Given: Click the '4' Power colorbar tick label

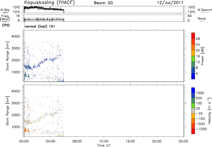Looking at the screenshot, I should coord(197,73).
